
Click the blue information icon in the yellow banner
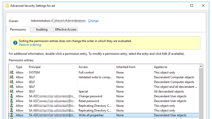(x=15, y=43)
